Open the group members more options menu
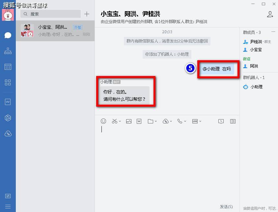This screenshot has width=278, height=212. [273, 32]
